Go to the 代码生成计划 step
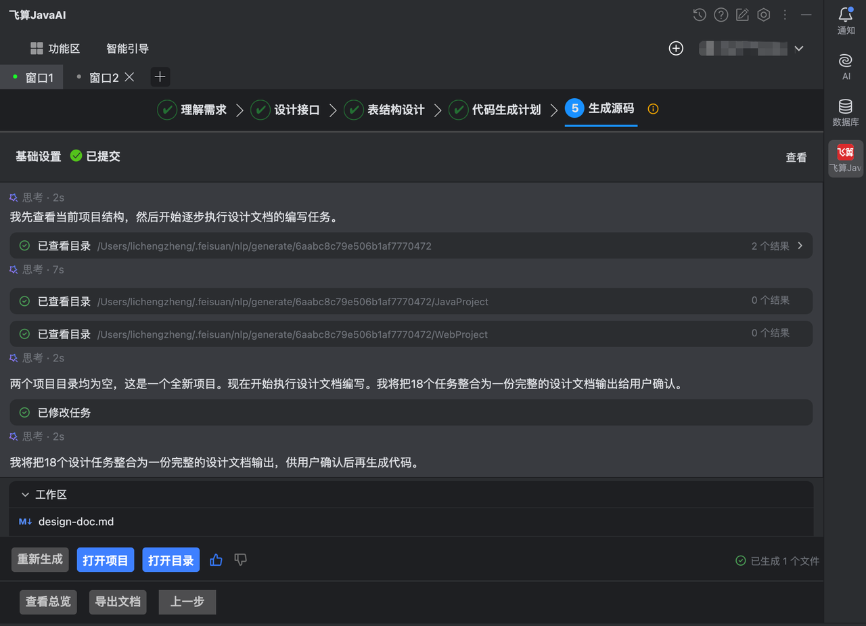Screen dimensions: 866x626 click(495, 110)
